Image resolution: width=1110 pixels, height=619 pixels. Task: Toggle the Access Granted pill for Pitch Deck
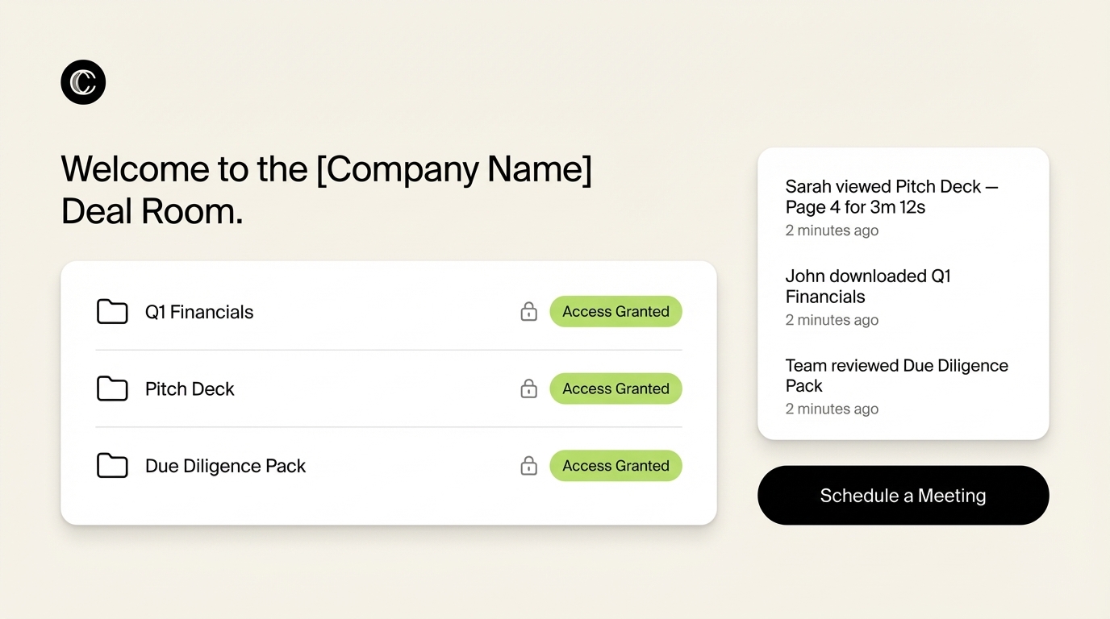click(616, 388)
